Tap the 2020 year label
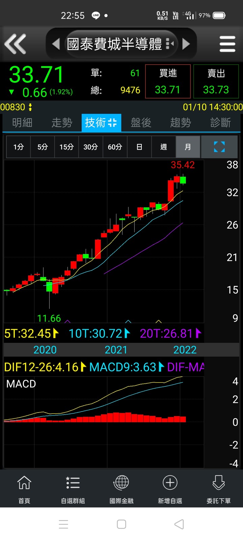 coord(45,350)
